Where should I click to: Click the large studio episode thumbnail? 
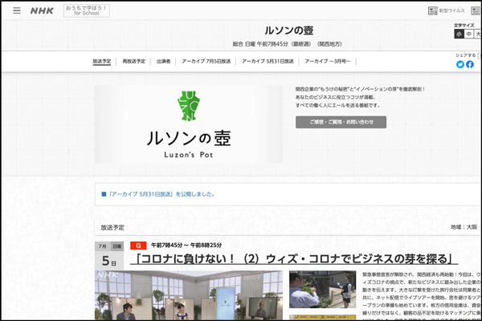(x=188, y=297)
